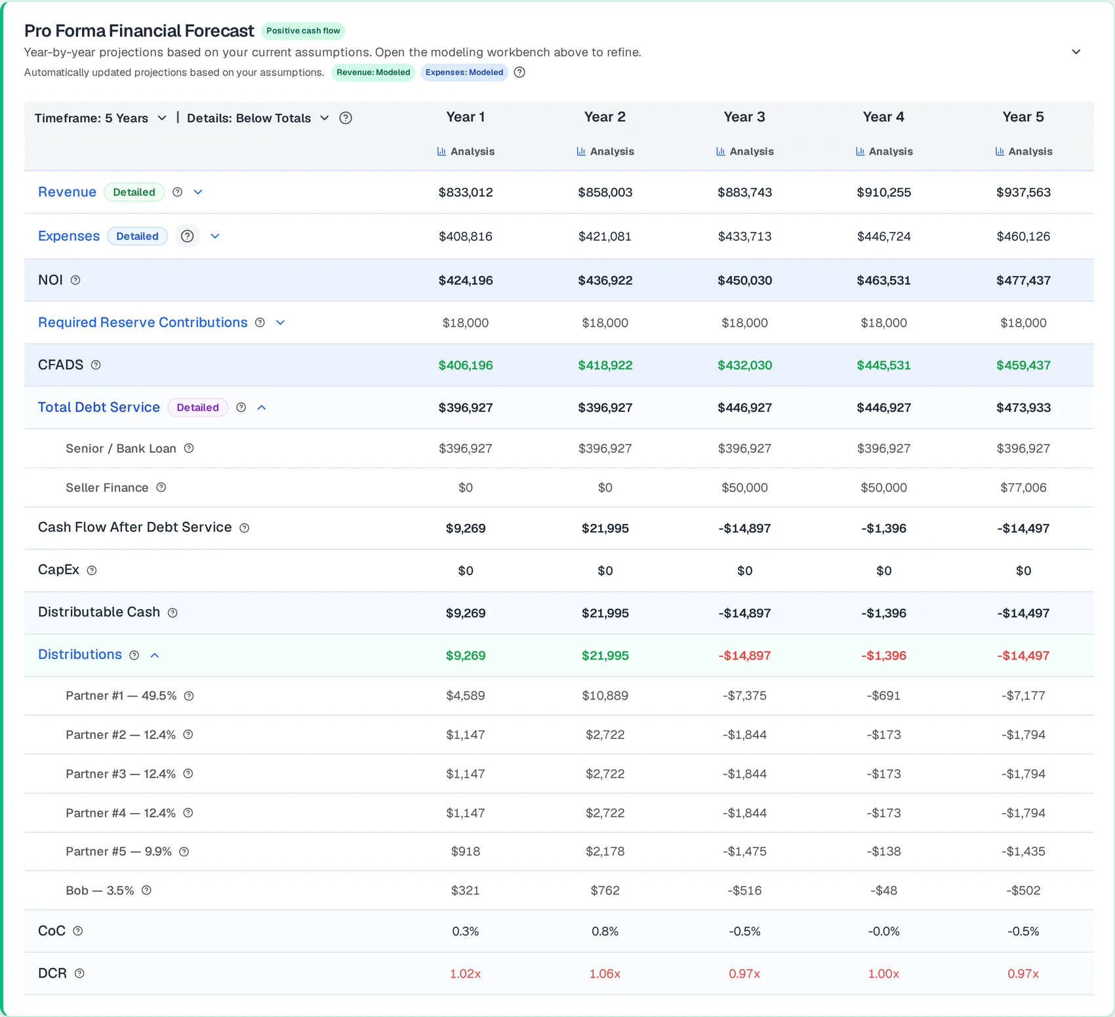Screen dimensions: 1115x1017
Task: Select Year 1 Partner #1 amount $4,589
Action: (466, 696)
